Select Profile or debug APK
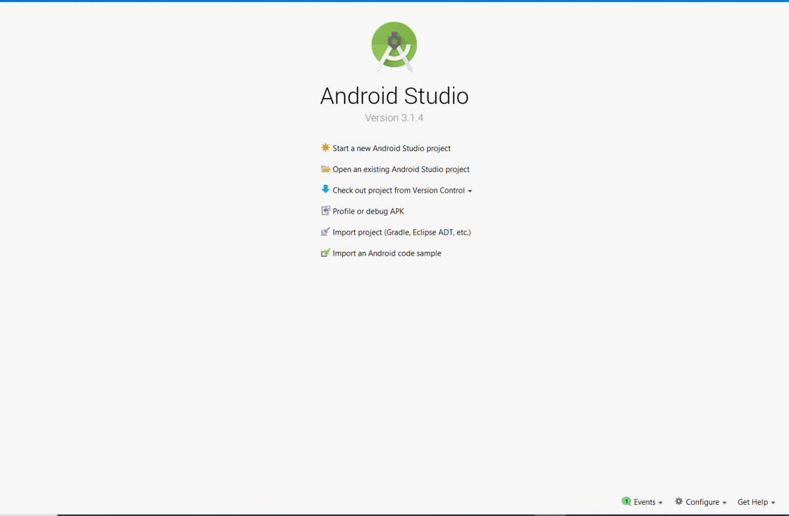This screenshot has width=789, height=516. pyautogui.click(x=368, y=212)
